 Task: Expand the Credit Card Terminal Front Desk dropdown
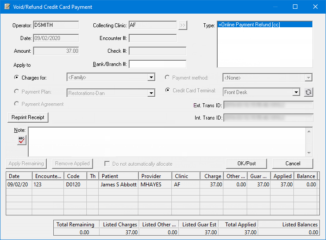click(x=296, y=92)
